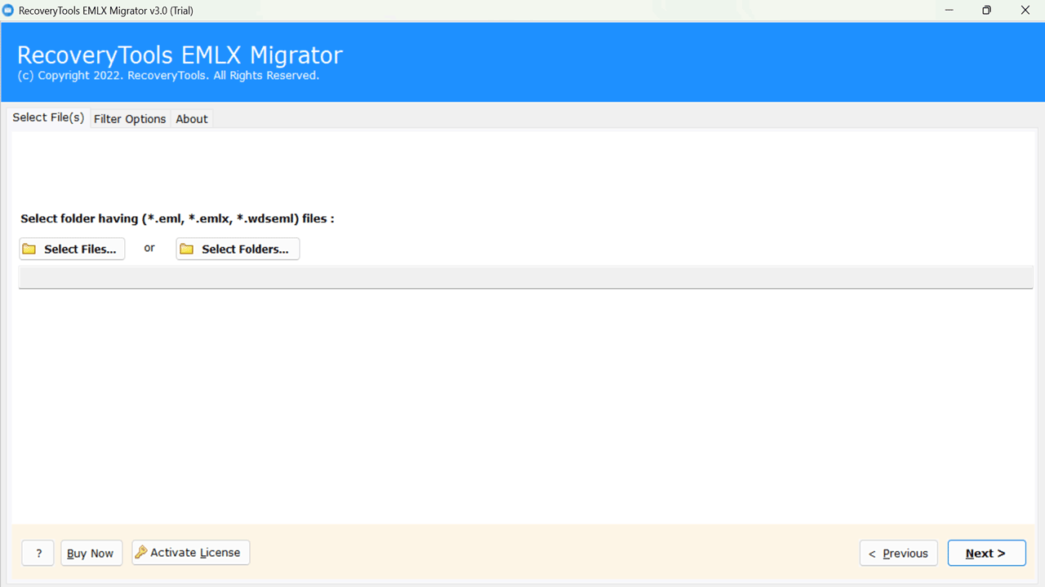Click the empty file list header bar
Screen dimensions: 1045x587
coord(526,277)
